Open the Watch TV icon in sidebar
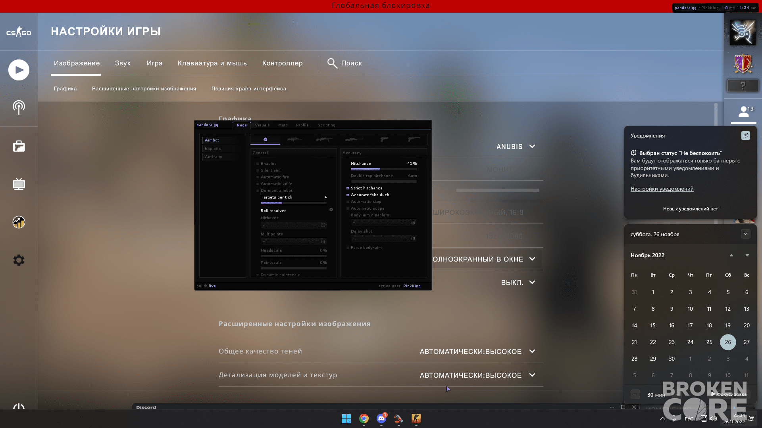Image resolution: width=762 pixels, height=428 pixels. [x=19, y=184]
